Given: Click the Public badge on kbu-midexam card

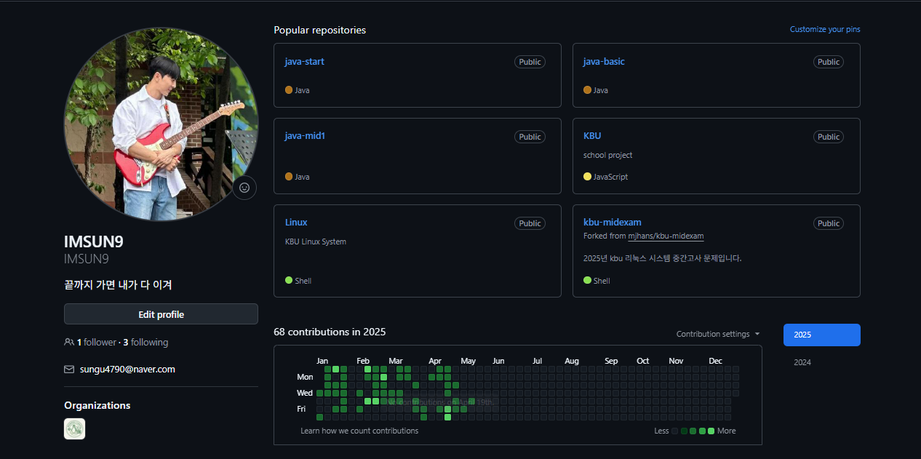Looking at the screenshot, I should point(829,223).
